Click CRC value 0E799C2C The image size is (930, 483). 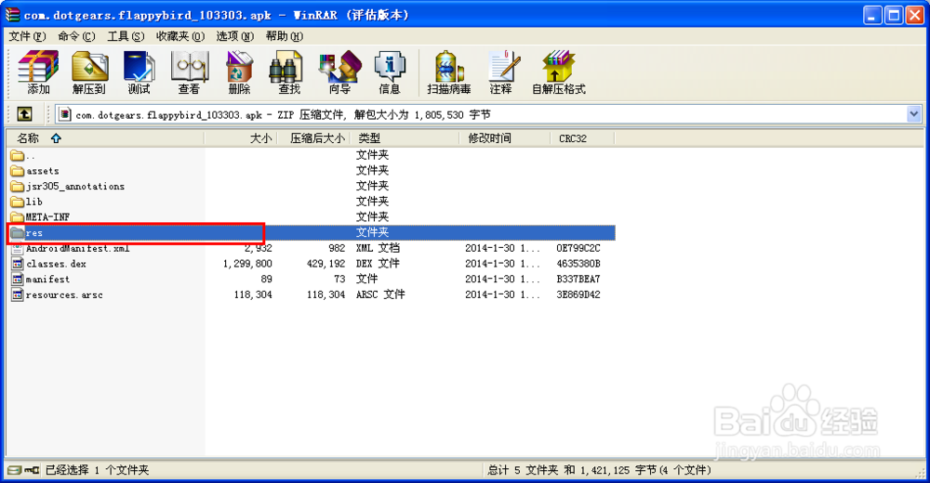578,248
